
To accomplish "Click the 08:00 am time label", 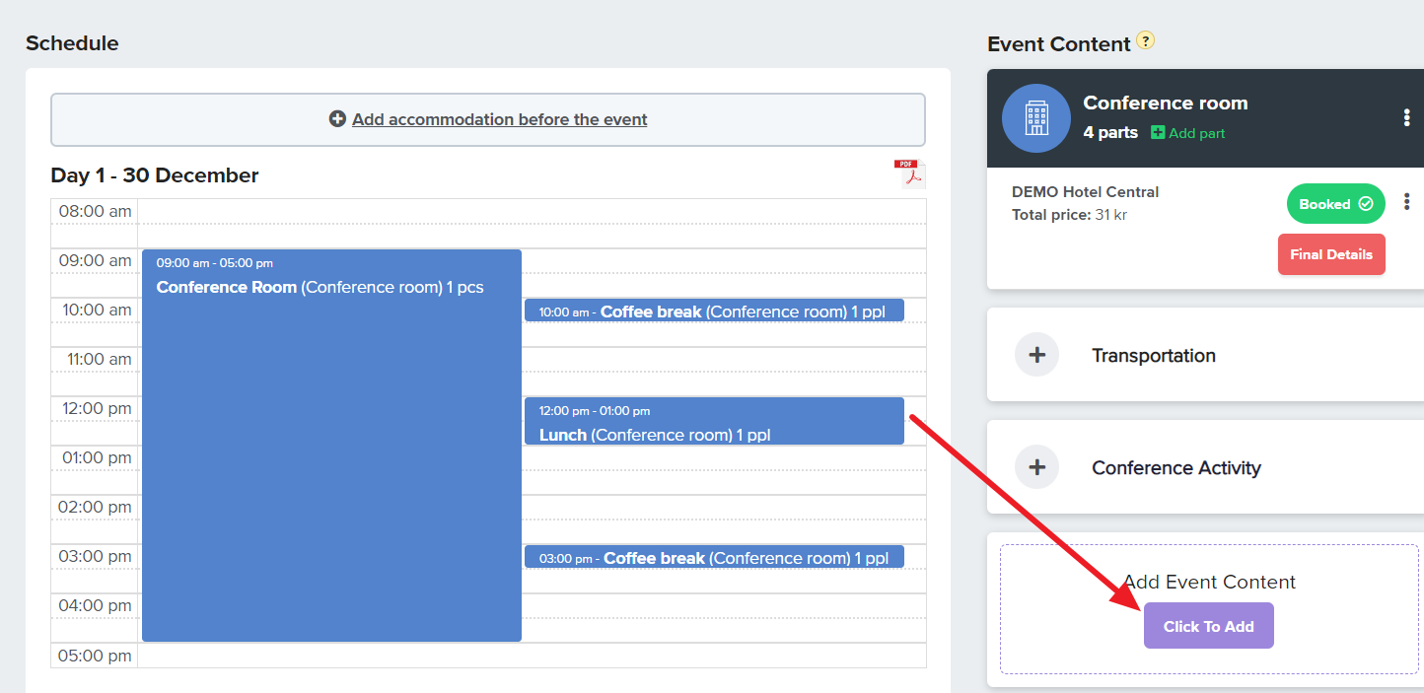I will pyautogui.click(x=95, y=211).
